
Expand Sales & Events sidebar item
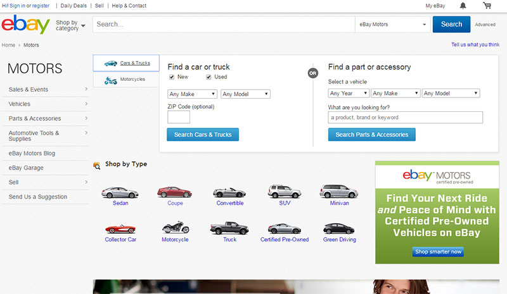coord(45,89)
